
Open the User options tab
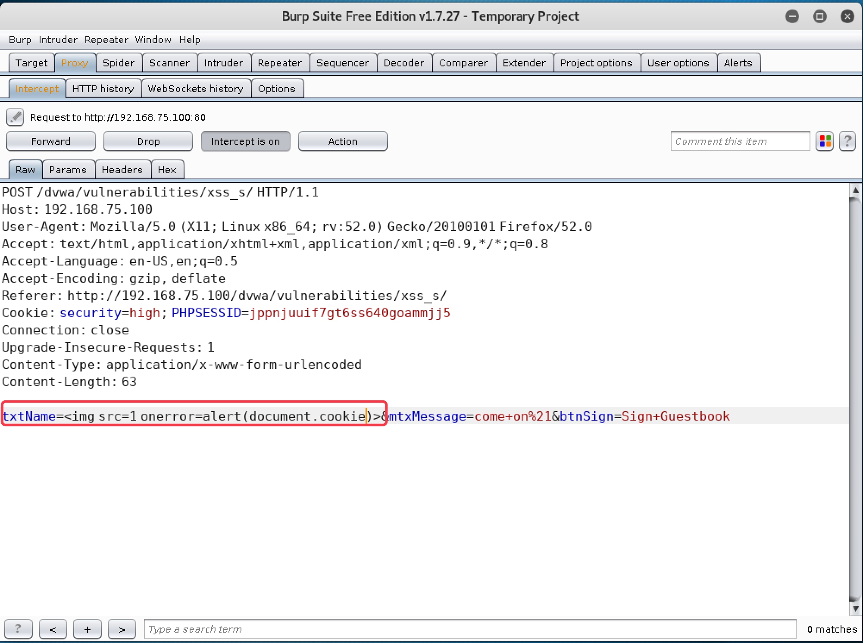point(679,63)
